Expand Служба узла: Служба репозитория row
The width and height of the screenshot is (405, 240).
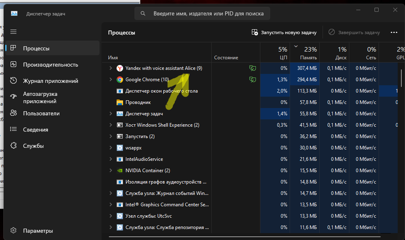[x=110, y=227]
